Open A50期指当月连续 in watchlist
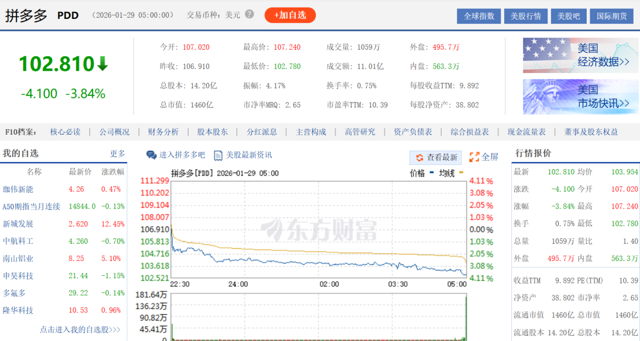 31,206
